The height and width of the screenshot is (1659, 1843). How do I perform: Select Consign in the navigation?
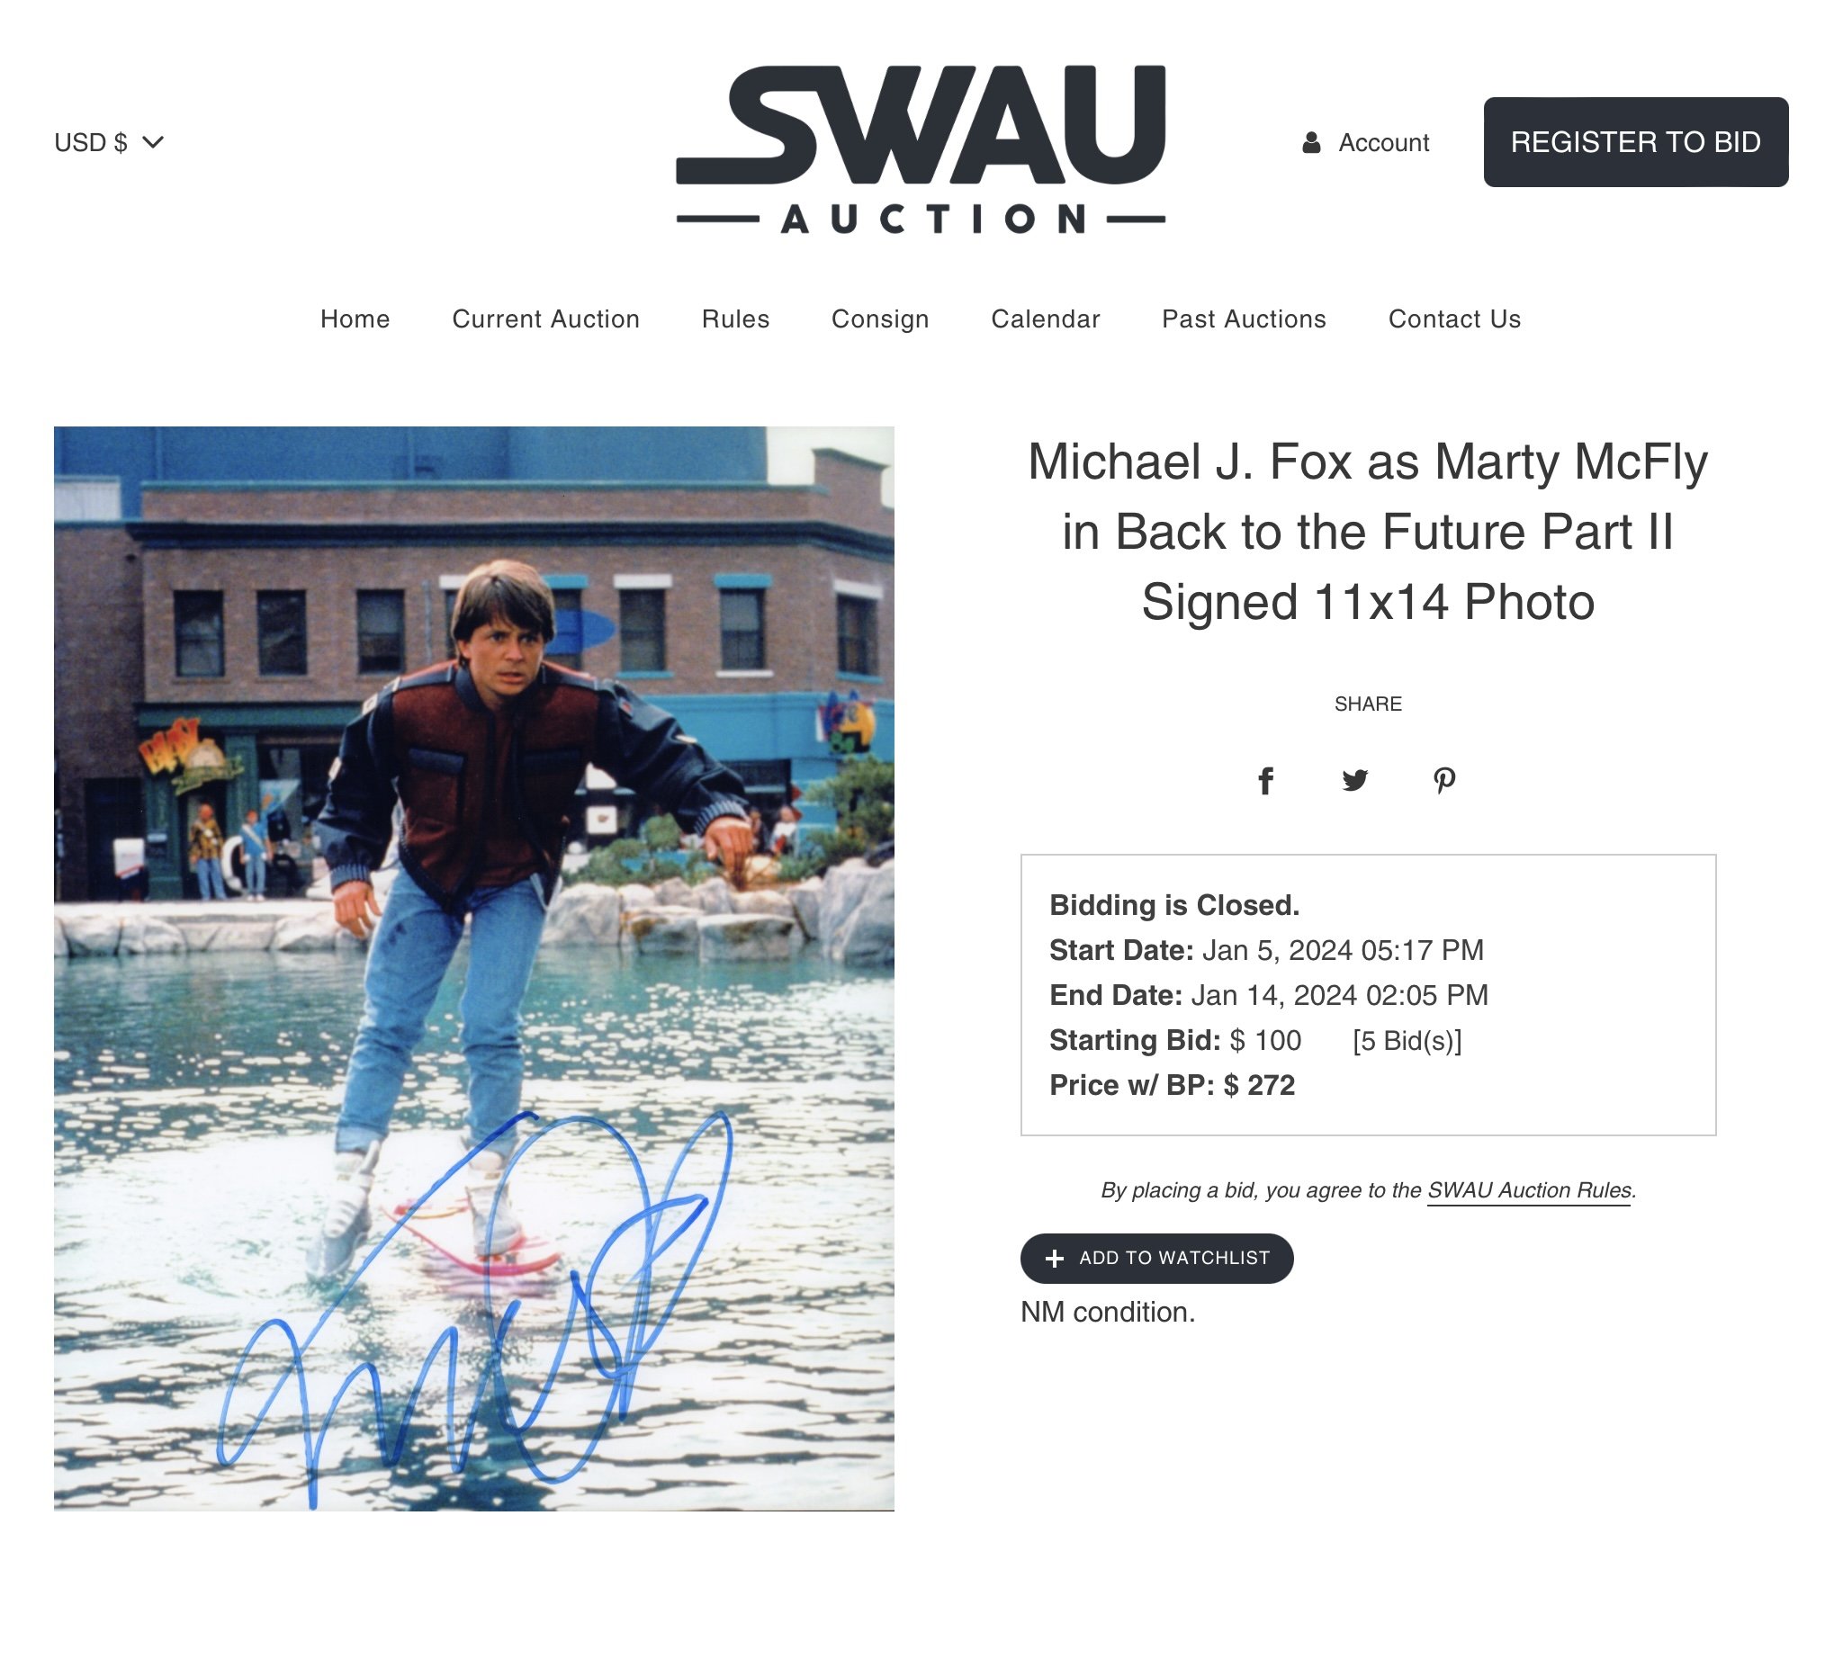(880, 319)
